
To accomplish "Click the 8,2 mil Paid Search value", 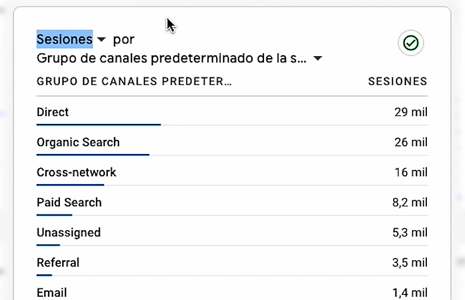I will pos(409,203).
